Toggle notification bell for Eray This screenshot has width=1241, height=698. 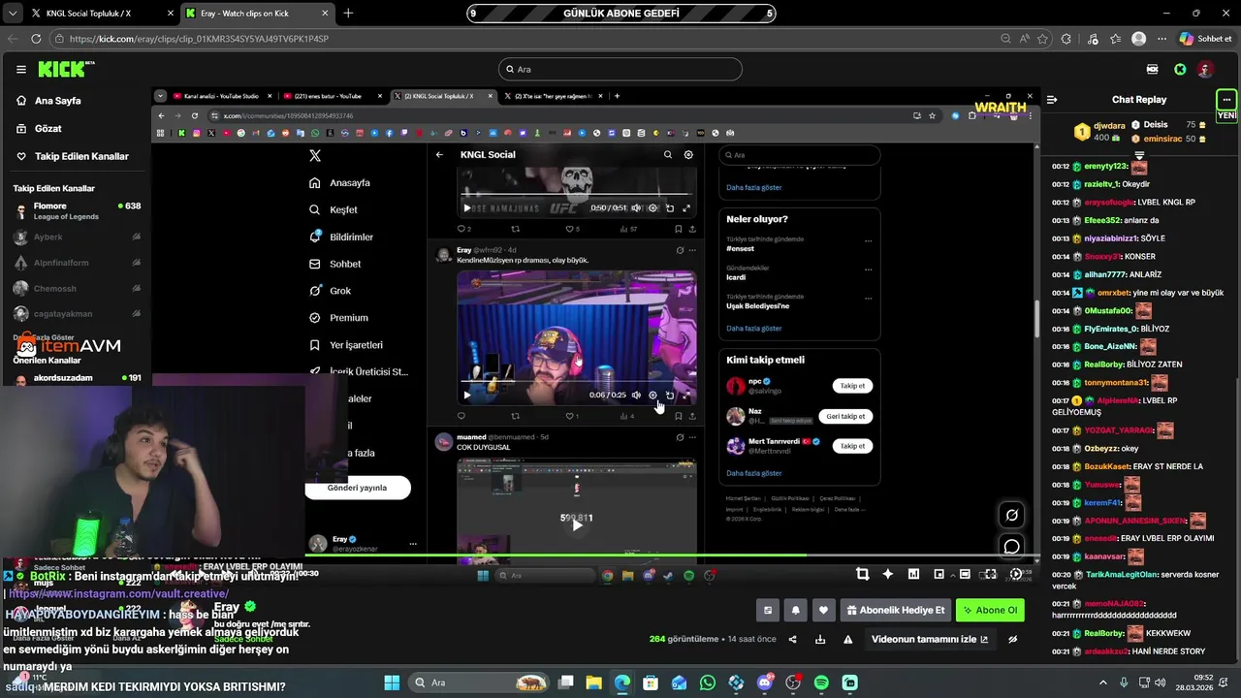pyautogui.click(x=796, y=610)
